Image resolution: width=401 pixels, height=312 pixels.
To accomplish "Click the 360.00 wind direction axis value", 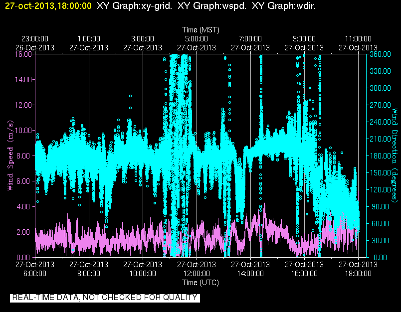I will (380, 54).
